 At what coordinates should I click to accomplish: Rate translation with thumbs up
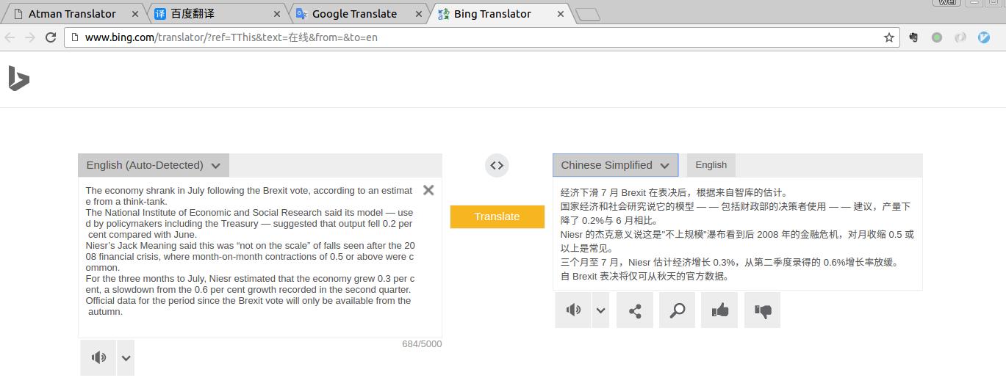720,310
